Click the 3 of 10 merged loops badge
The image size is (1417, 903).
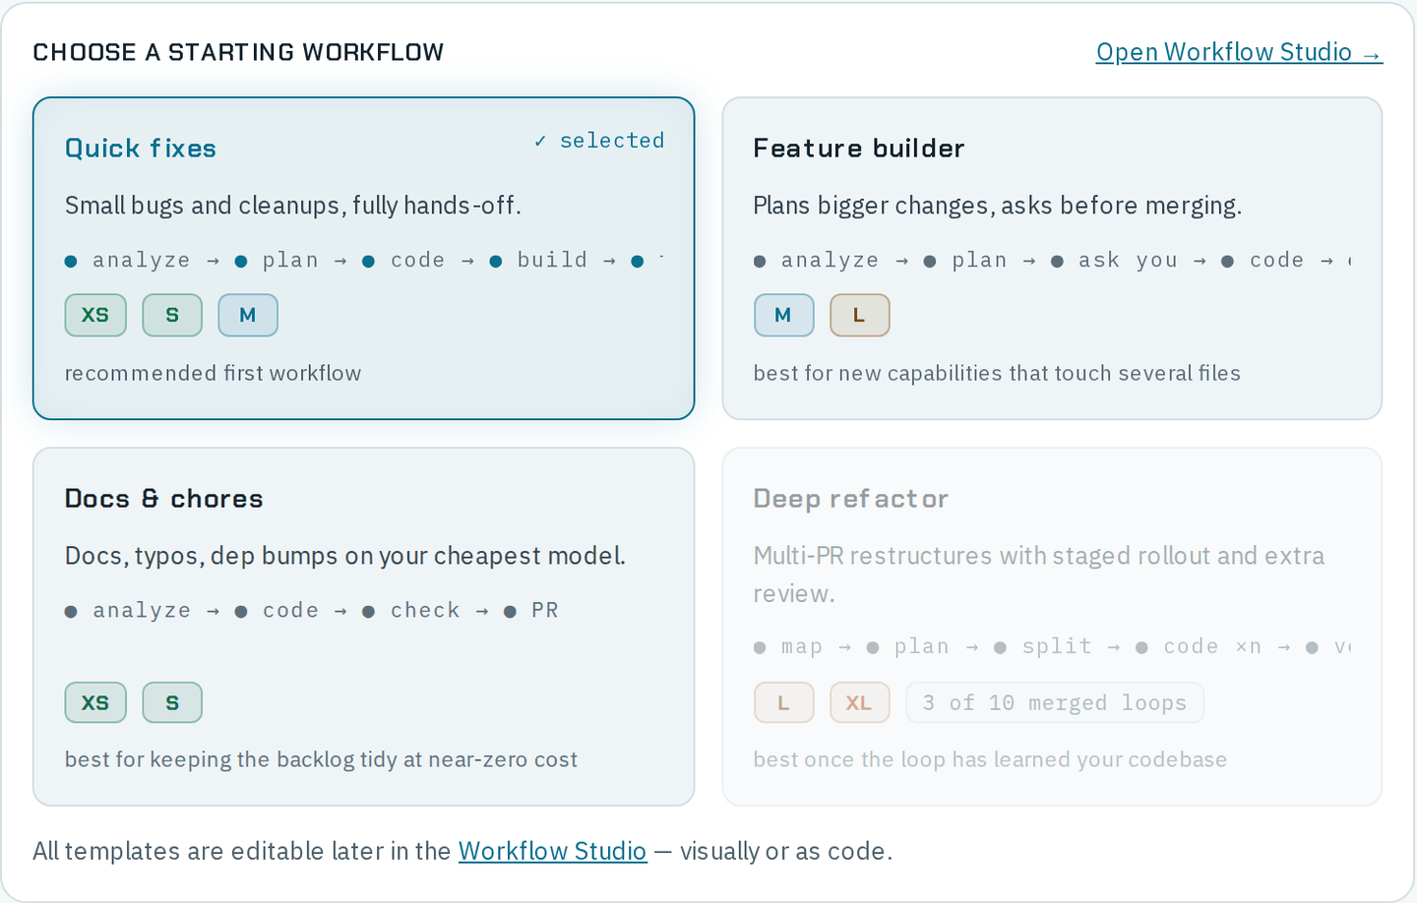coord(1055,702)
